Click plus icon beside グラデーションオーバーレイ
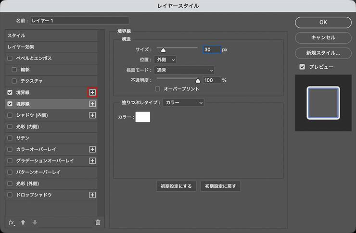Image resolution: width=356 pixels, height=233 pixels. pyautogui.click(x=92, y=160)
